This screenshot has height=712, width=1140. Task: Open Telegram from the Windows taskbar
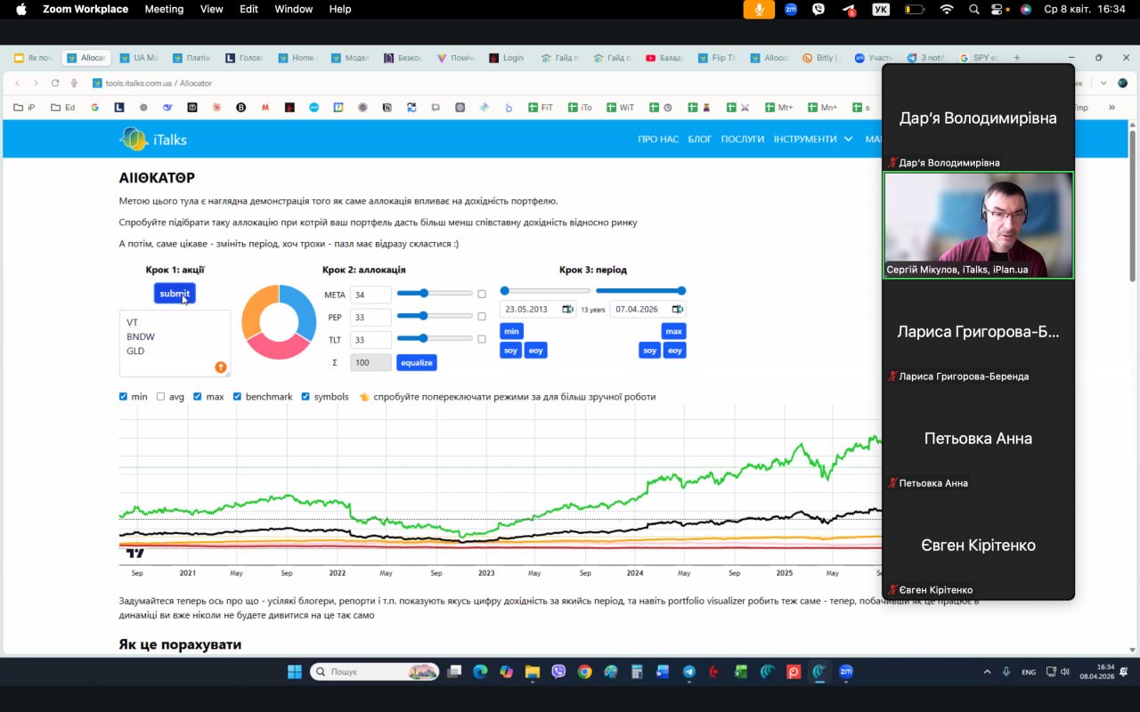[x=689, y=672]
